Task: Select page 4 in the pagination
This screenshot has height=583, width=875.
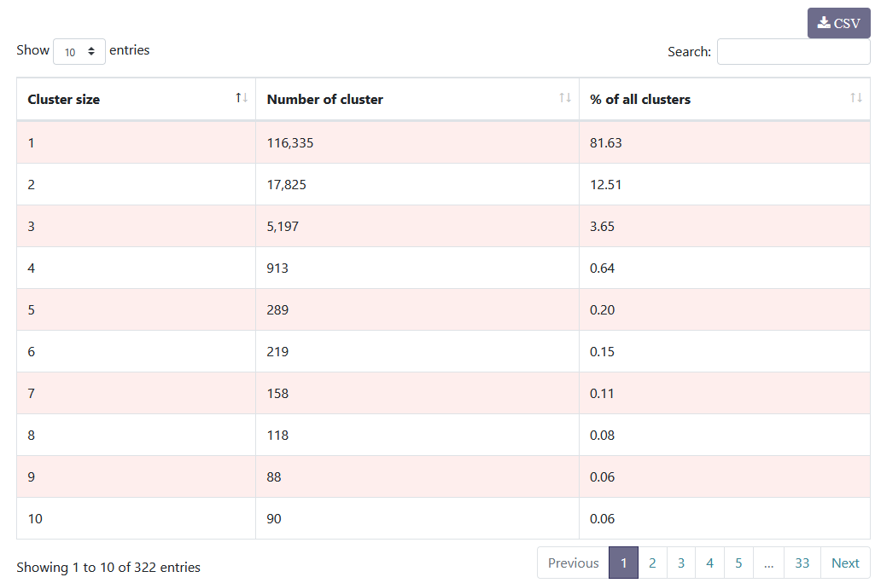Action: (x=709, y=563)
